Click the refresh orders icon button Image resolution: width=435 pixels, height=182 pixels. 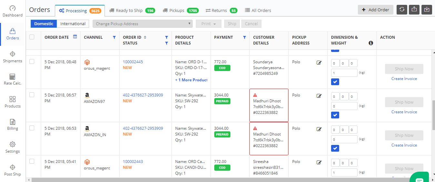coord(402,10)
